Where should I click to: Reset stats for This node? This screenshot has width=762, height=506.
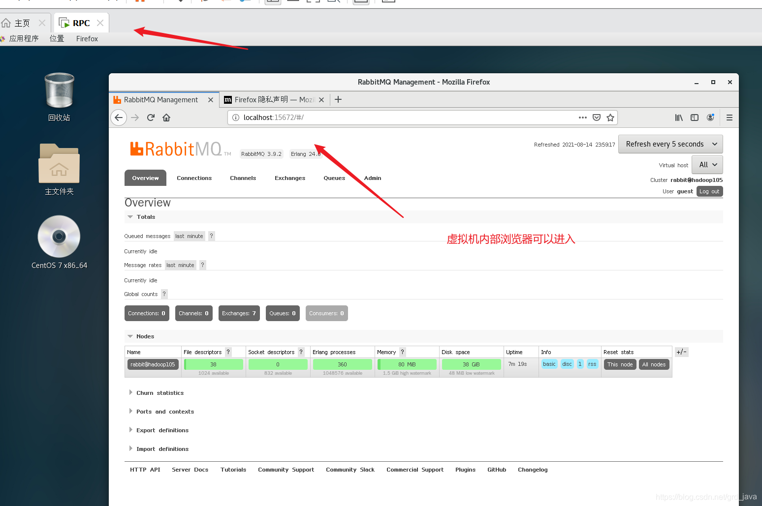tap(620, 364)
